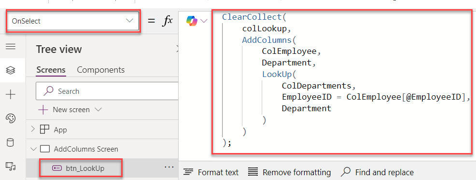The width and height of the screenshot is (476, 180).
Task: Click the Find and replace magnifier icon
Action: 346,172
